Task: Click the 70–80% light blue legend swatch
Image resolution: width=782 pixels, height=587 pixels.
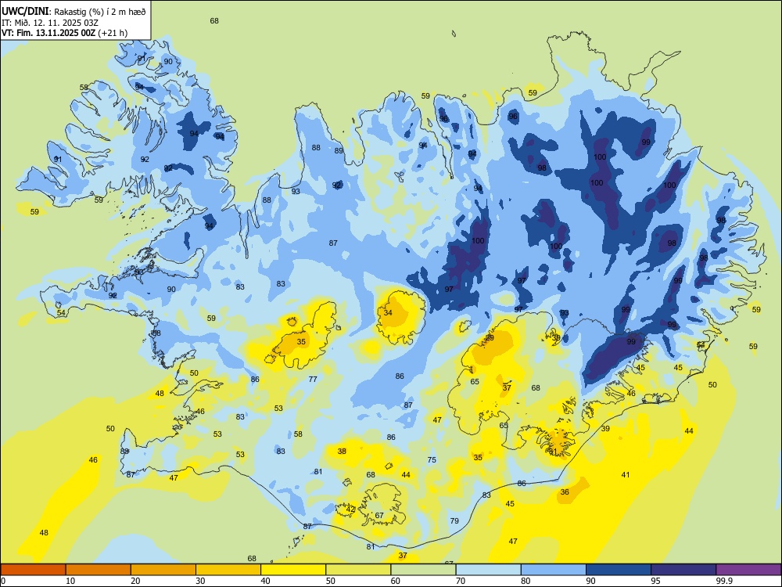Action: (489, 570)
